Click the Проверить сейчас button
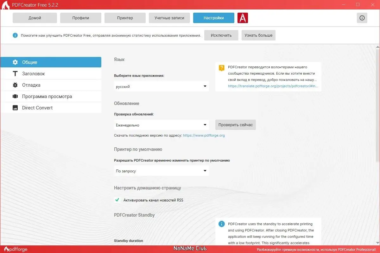This screenshot has width=380, height=253. (x=235, y=125)
